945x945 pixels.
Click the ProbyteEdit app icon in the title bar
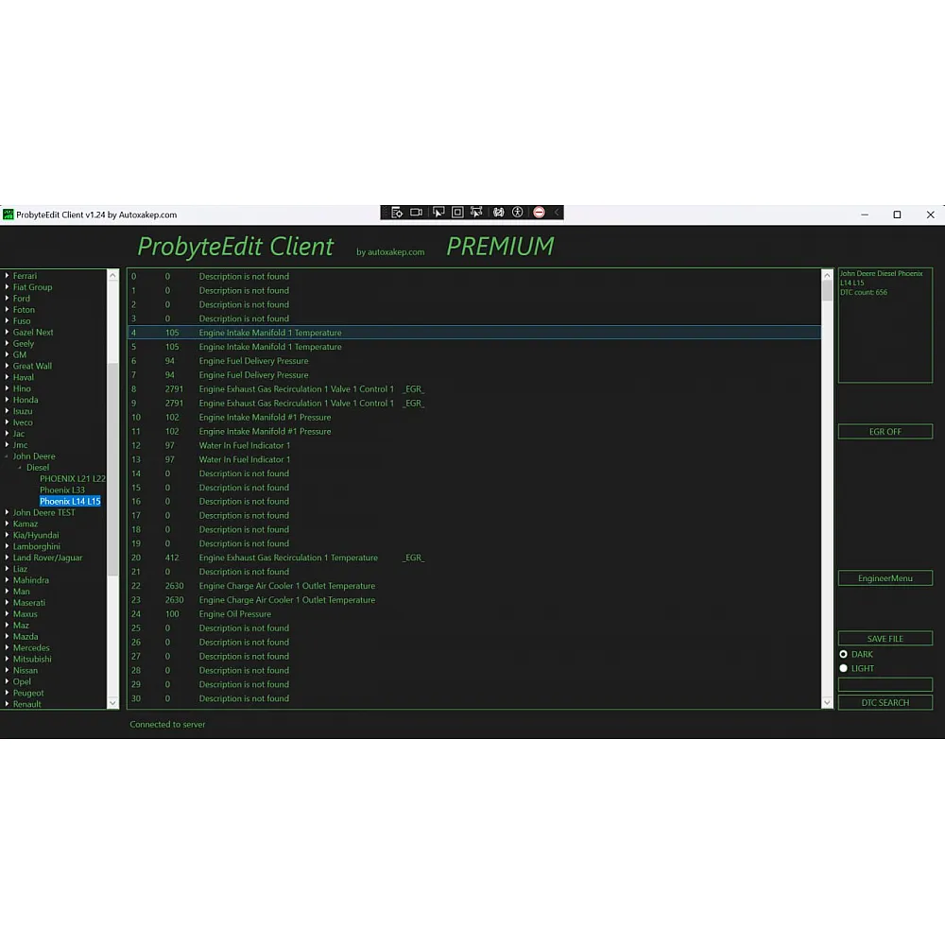click(9, 215)
